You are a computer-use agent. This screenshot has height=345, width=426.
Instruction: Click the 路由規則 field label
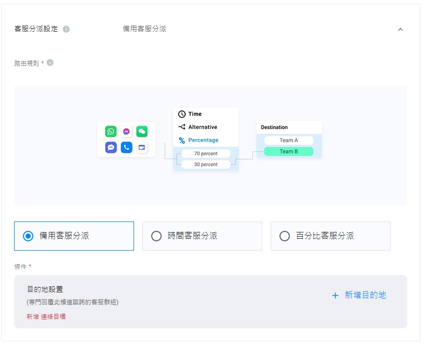tap(27, 63)
